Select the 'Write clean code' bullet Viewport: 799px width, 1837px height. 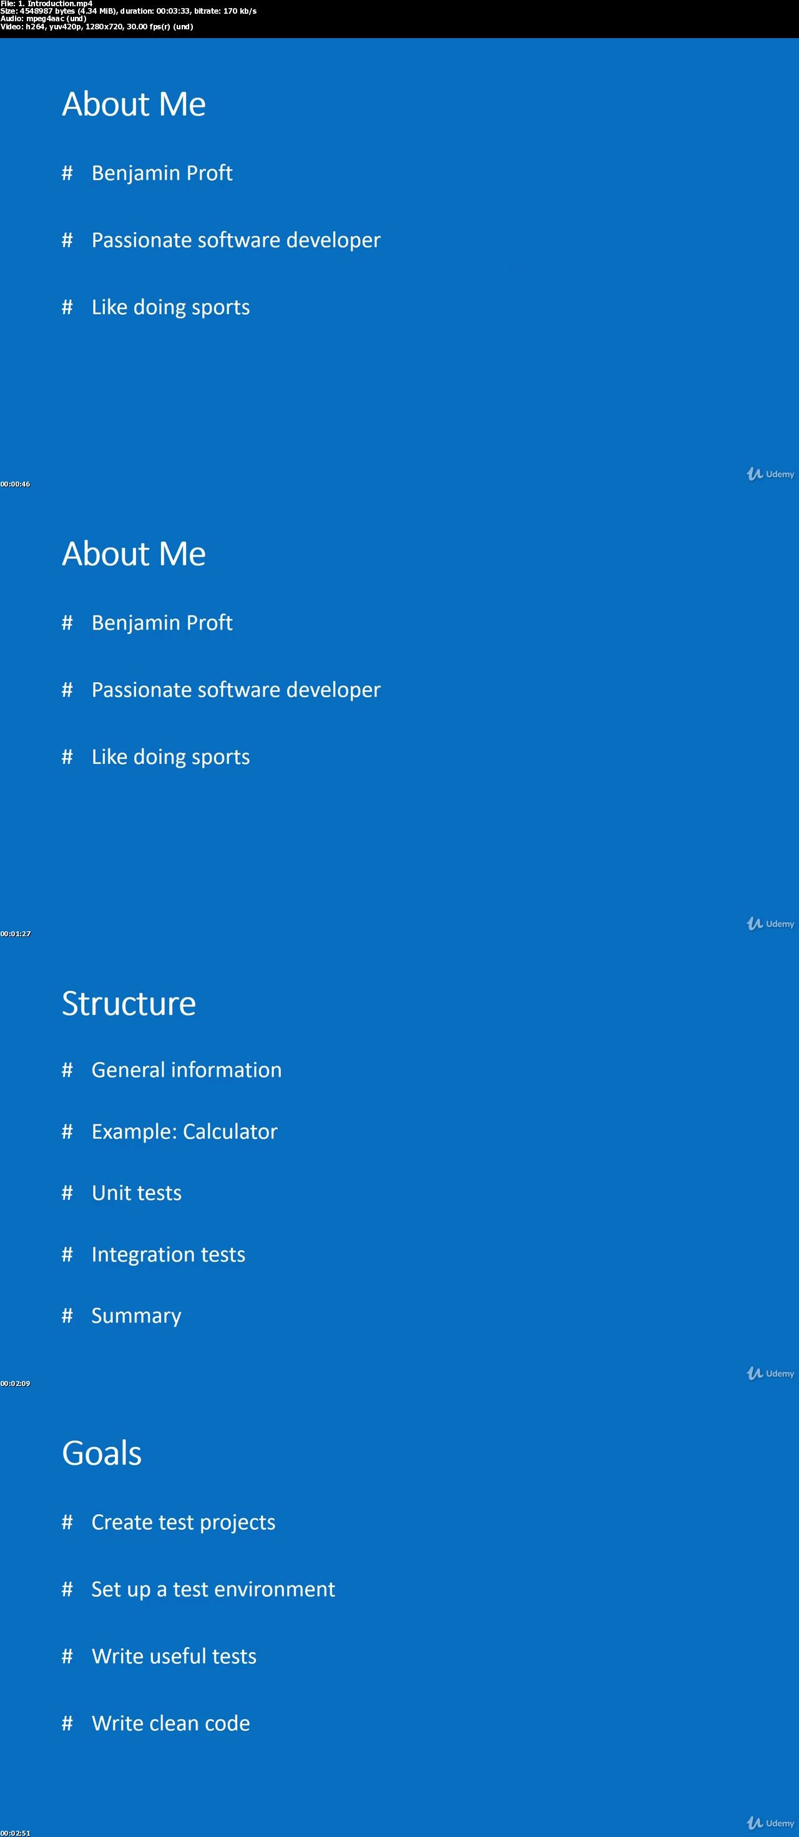tap(170, 1723)
